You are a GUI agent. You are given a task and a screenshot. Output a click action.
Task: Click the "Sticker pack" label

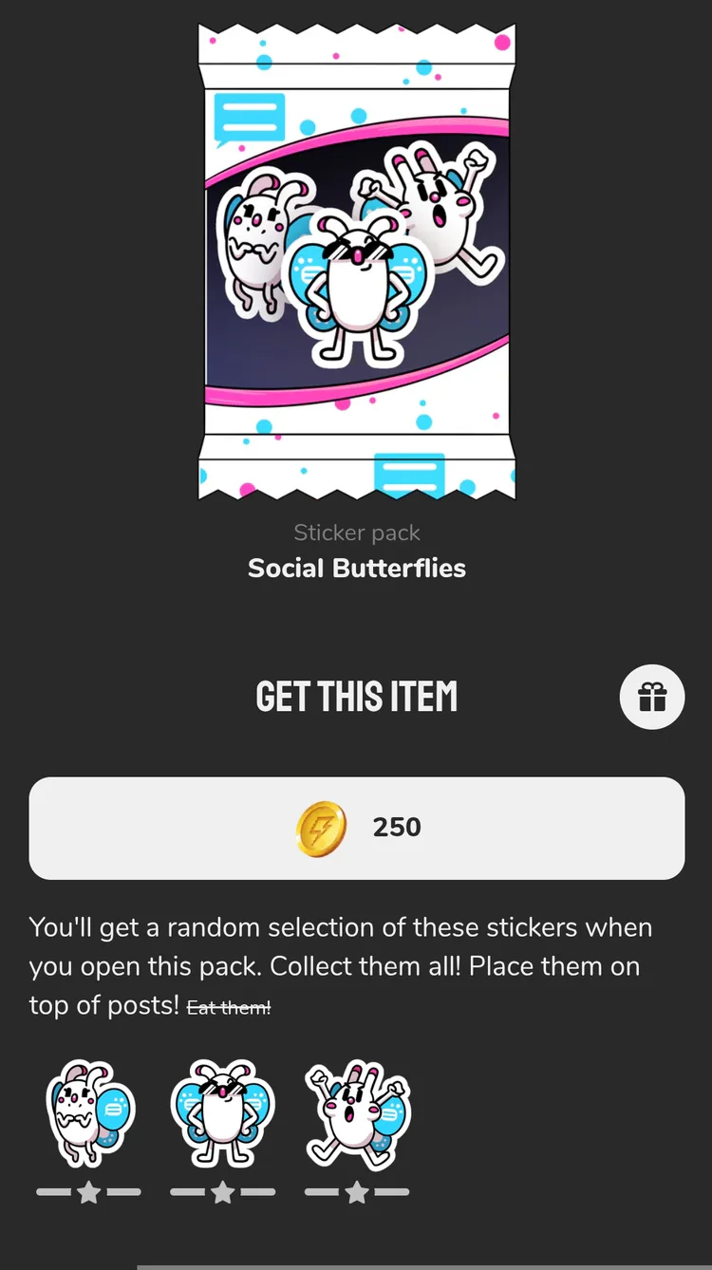click(x=357, y=533)
